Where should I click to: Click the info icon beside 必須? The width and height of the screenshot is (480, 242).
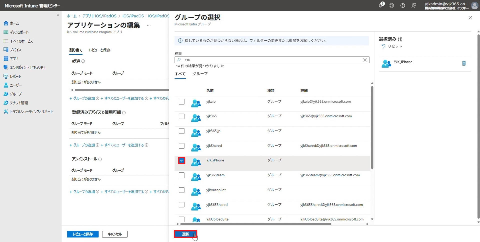click(83, 61)
